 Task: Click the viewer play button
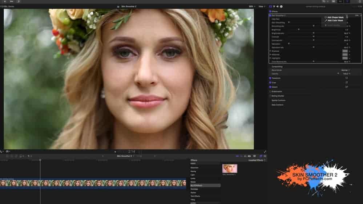point(115,152)
